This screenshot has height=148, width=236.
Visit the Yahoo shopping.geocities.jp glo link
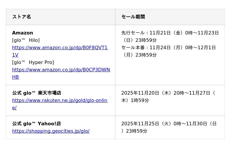51,131
